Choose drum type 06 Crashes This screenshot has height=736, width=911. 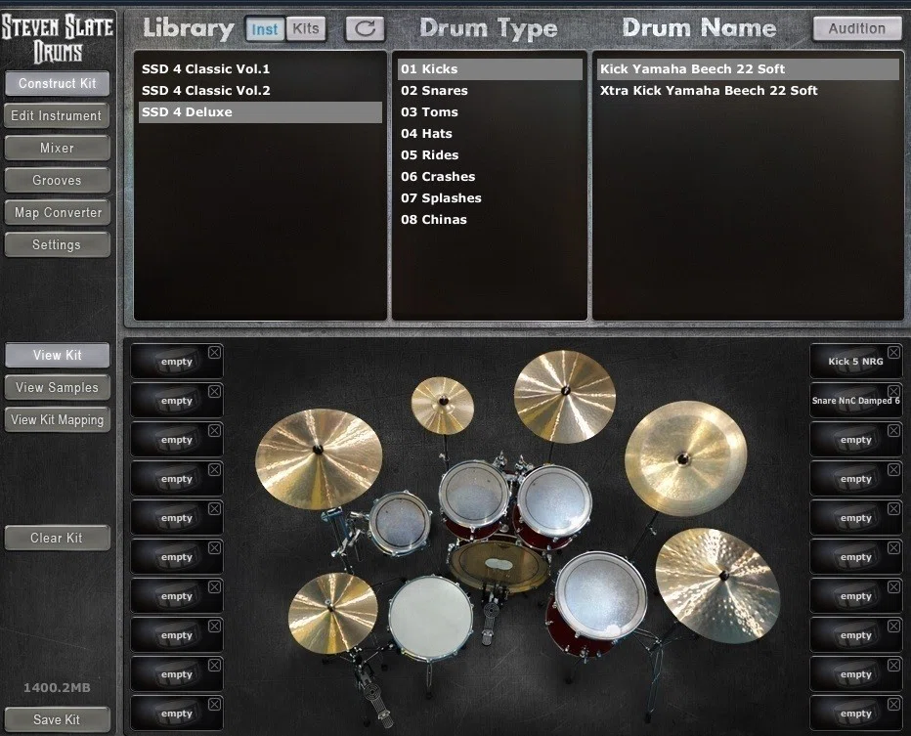point(490,177)
